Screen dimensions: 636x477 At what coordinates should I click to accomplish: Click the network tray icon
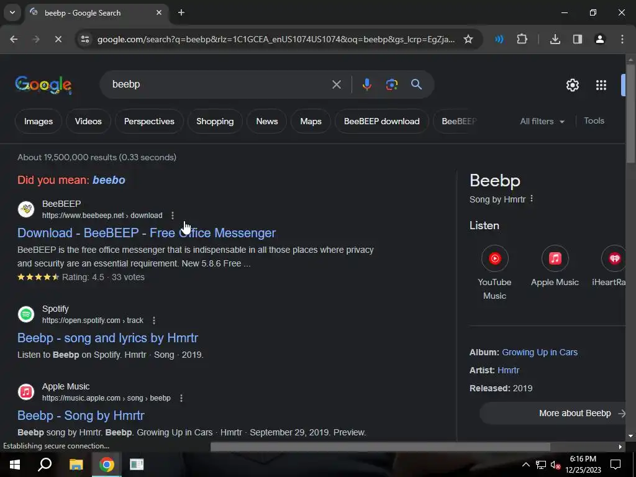[541, 465]
